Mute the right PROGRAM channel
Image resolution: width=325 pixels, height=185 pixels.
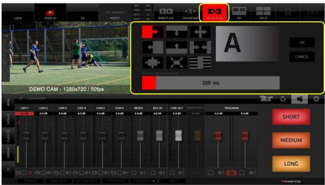[252, 172]
